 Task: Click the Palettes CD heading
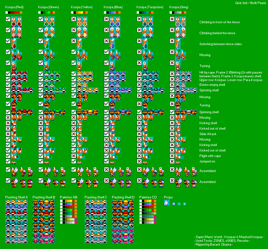tap(148, 197)
